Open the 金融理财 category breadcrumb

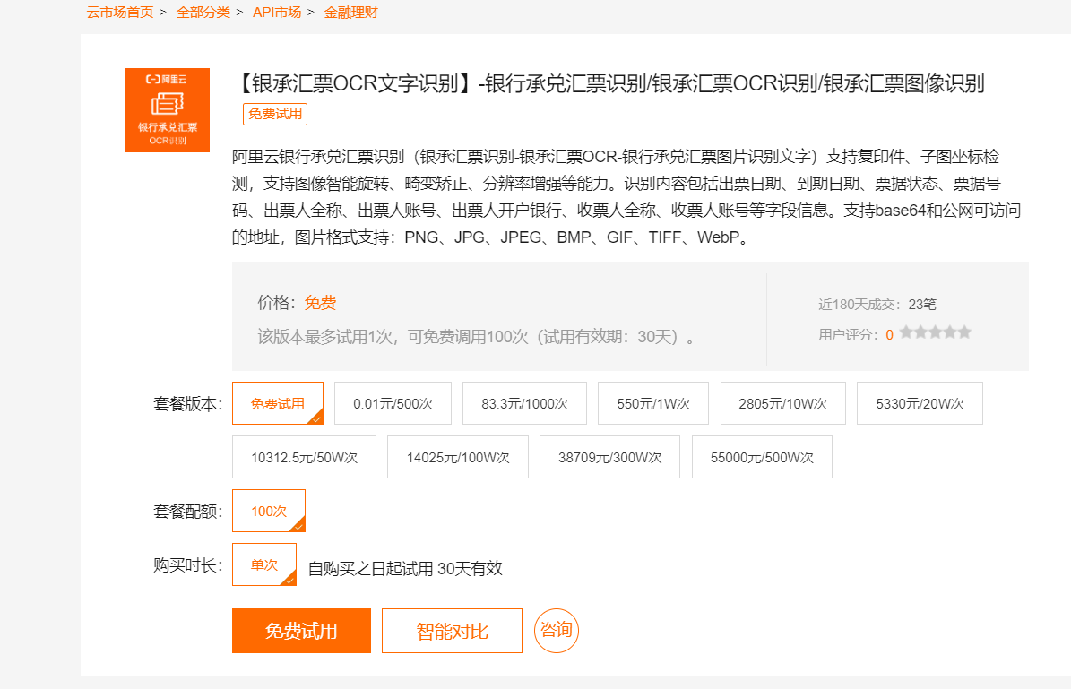[x=350, y=13]
